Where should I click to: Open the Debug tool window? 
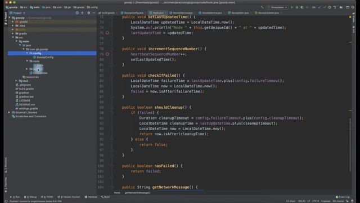[x=30, y=197]
